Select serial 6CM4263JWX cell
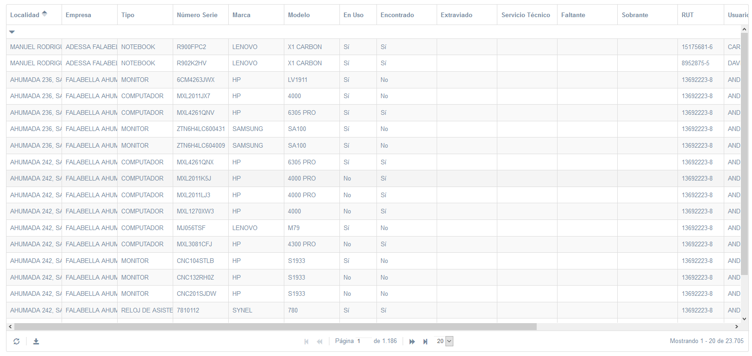Viewport: 752px width, 356px height. coord(201,80)
